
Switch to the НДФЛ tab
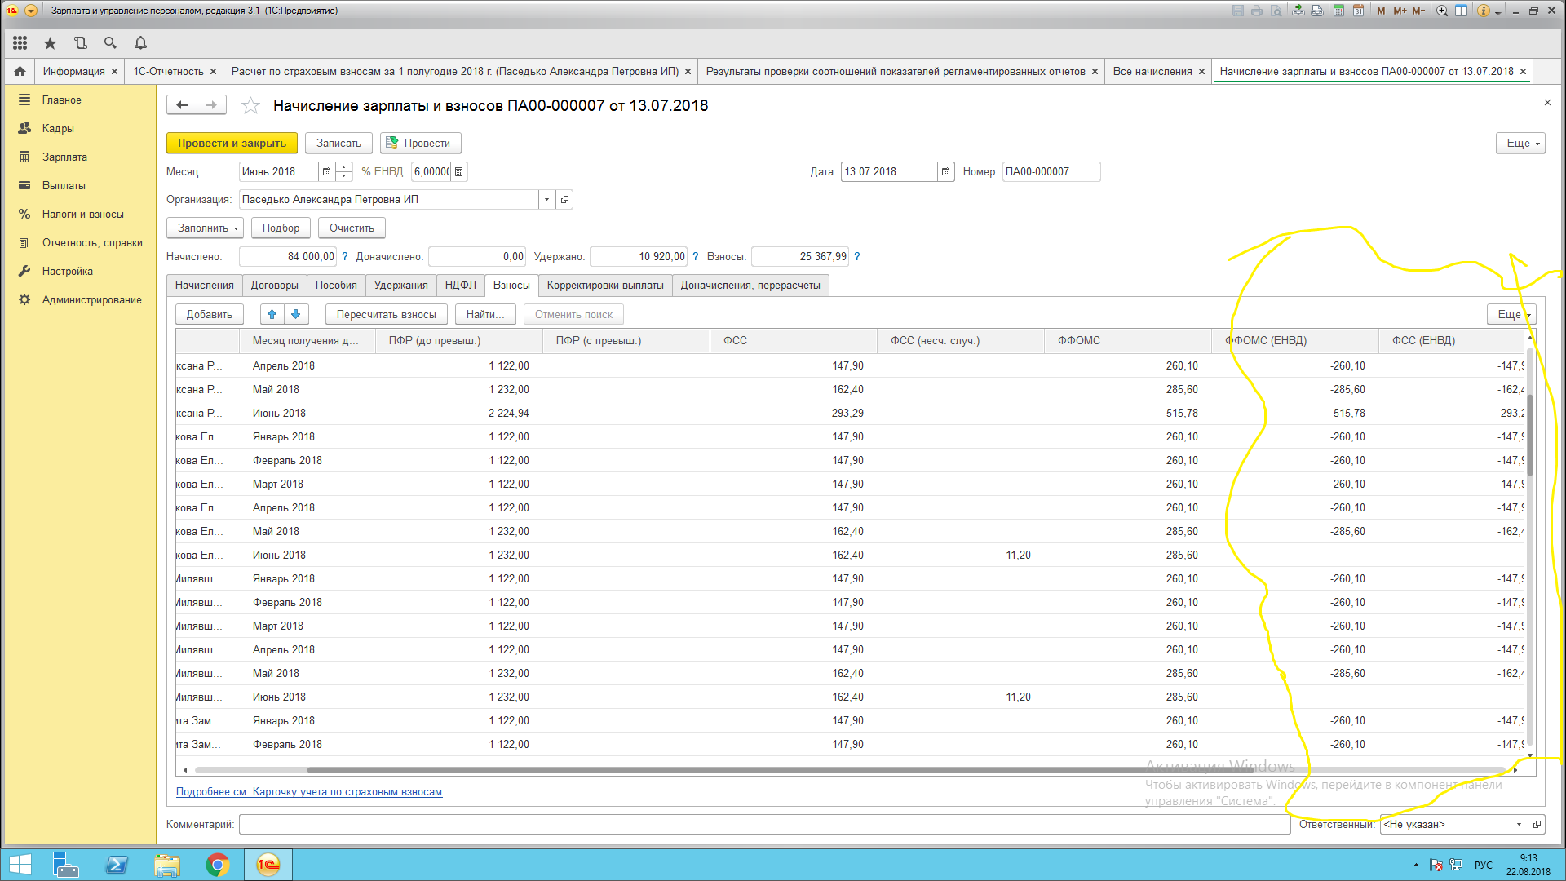click(460, 286)
